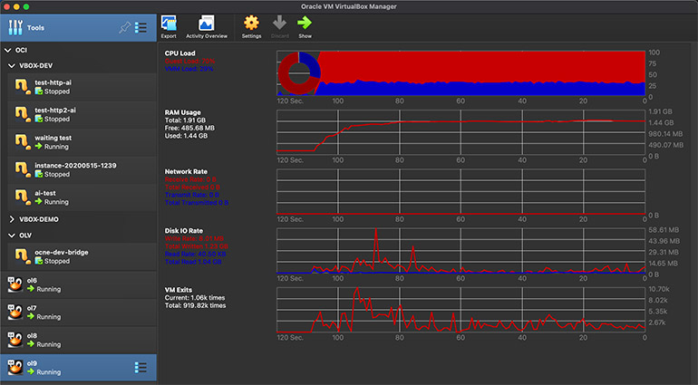This screenshot has width=698, height=385.
Task: Click the Disk IO rate graph
Action: pos(460,251)
